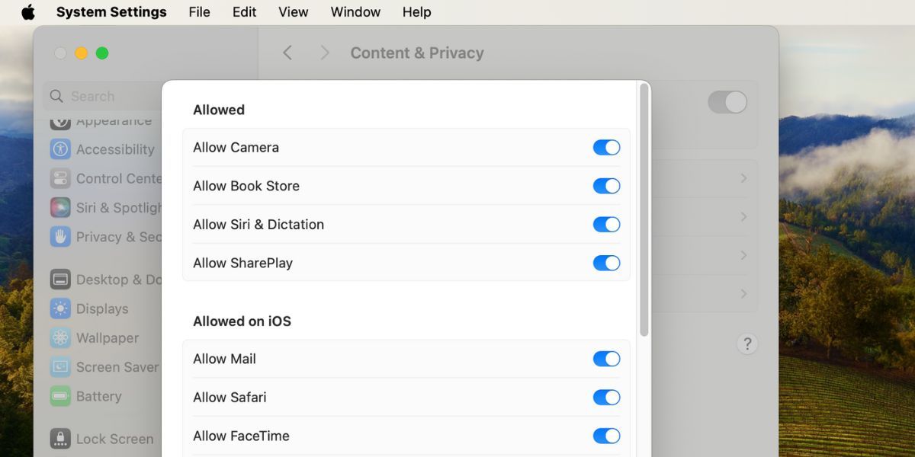Open Displays settings icon
This screenshot has height=457, width=915.
pyautogui.click(x=59, y=308)
